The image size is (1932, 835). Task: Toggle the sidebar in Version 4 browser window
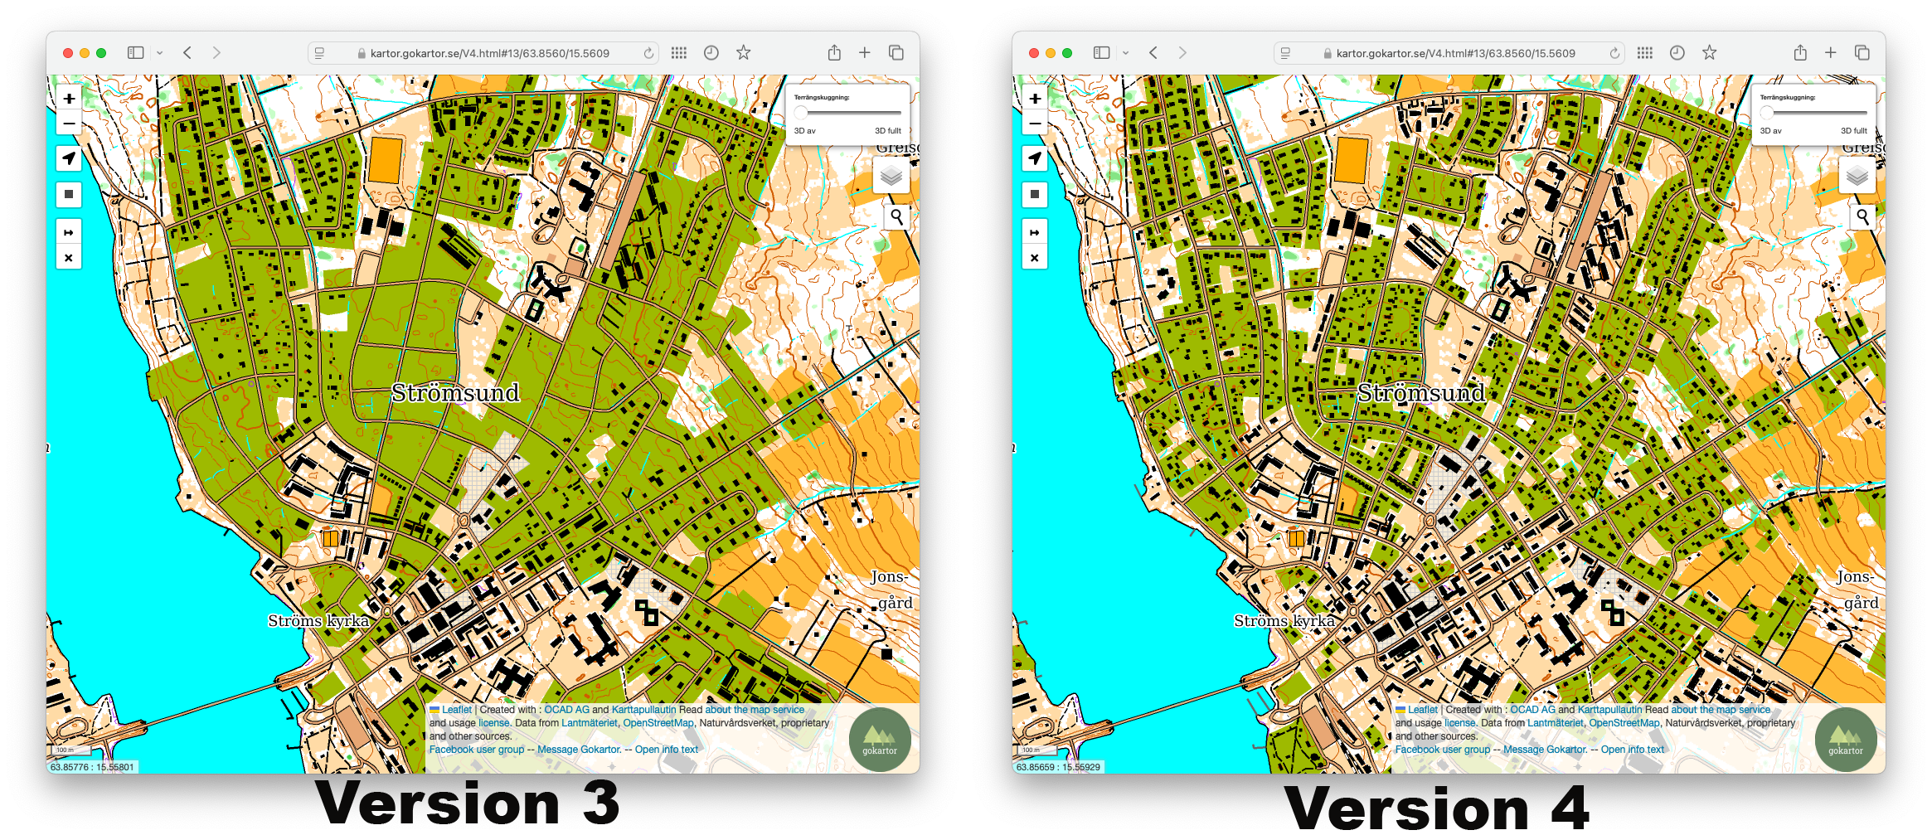click(1101, 52)
